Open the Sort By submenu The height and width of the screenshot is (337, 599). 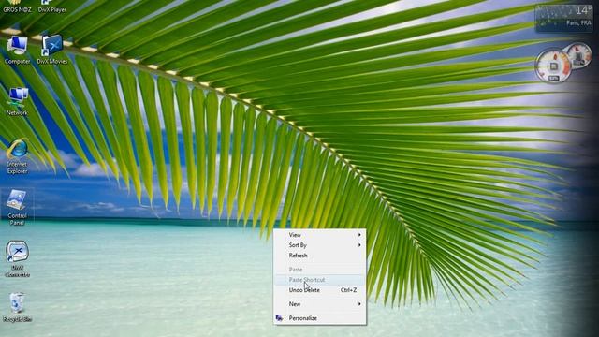320,245
